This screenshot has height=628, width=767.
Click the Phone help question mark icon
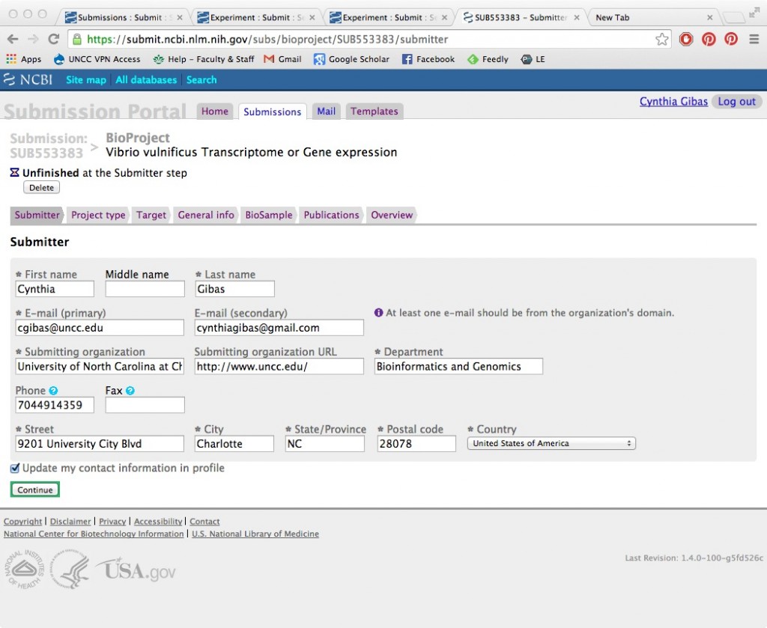[53, 391]
